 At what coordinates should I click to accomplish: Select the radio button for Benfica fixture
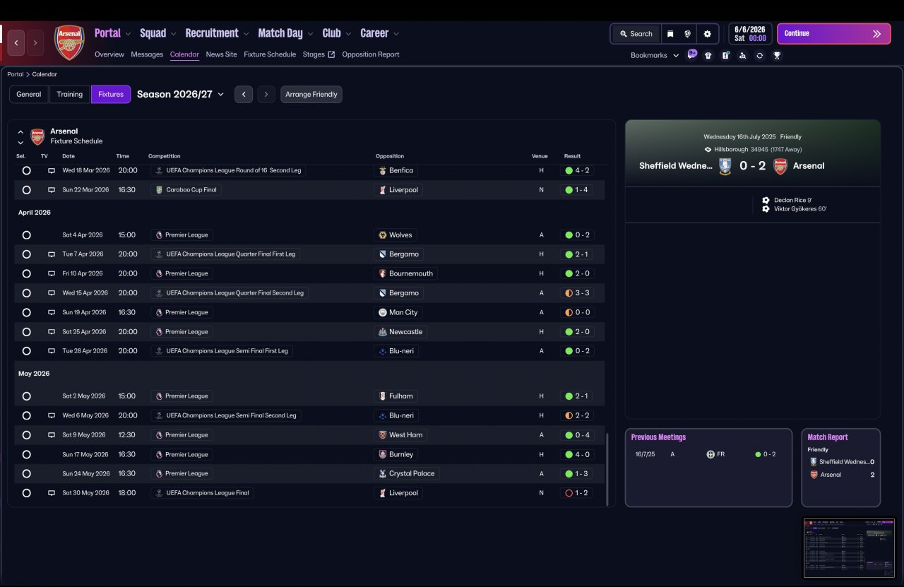pyautogui.click(x=26, y=170)
